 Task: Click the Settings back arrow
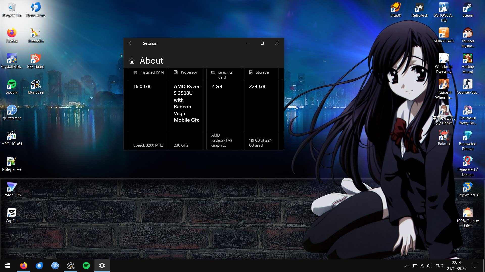[x=131, y=43]
